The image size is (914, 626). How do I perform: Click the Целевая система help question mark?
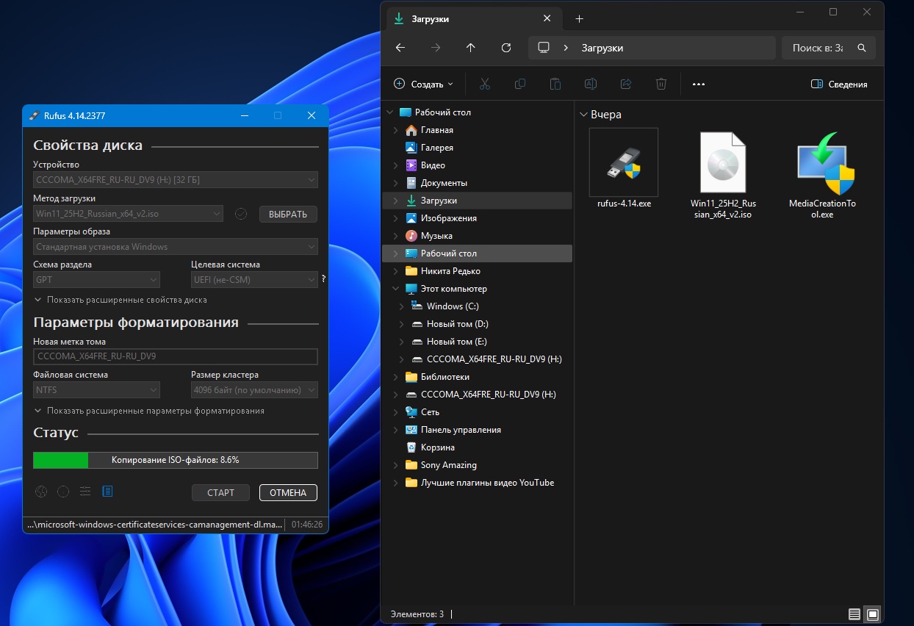point(323,279)
